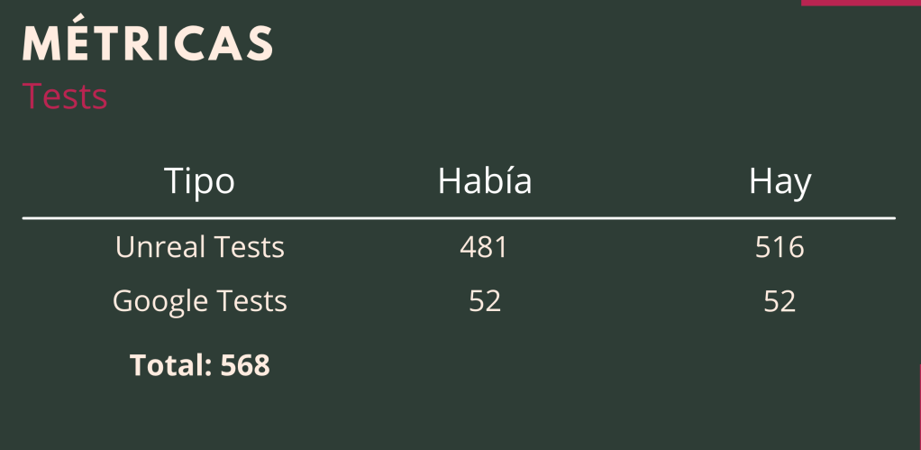Click the Había column header

[485, 181]
